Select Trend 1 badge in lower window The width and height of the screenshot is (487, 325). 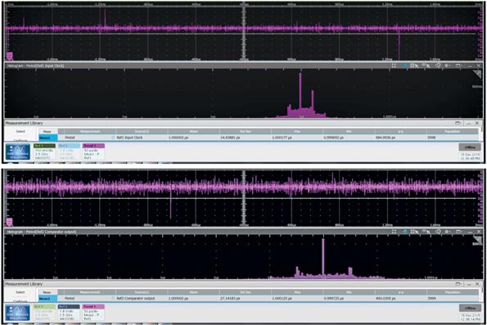point(93,313)
